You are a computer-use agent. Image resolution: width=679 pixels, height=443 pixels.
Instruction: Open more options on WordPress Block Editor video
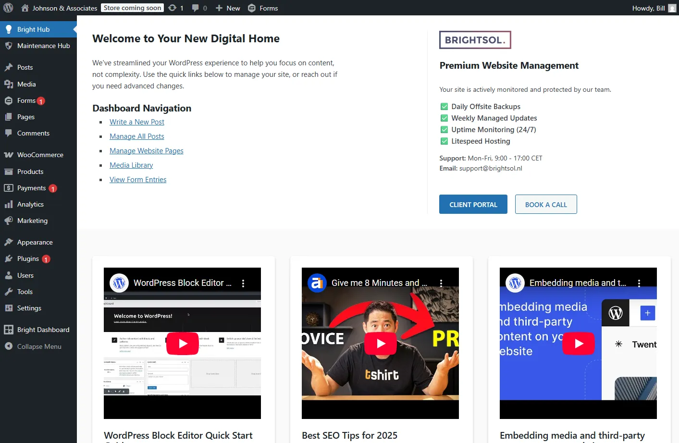243,283
